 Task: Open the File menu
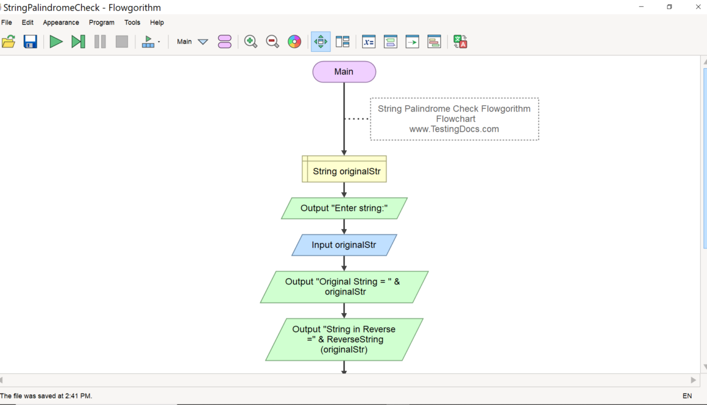tap(7, 23)
